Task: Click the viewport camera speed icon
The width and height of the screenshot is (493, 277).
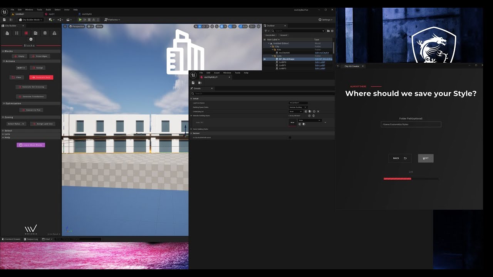Action: click(252, 27)
